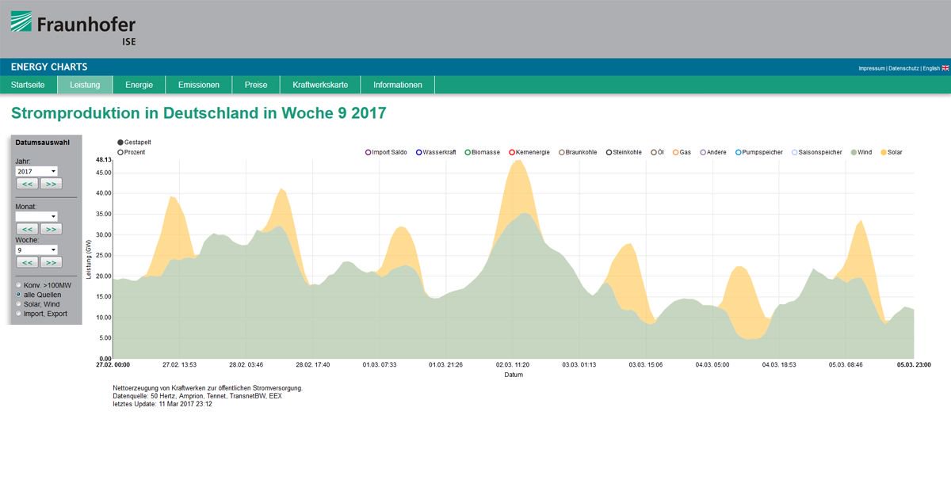Open the Impressum link

pyautogui.click(x=872, y=69)
